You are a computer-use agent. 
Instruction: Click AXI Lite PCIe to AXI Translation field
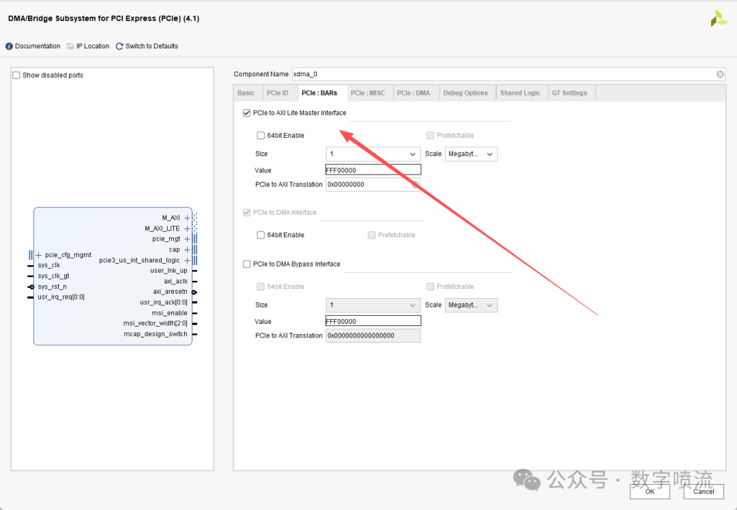[x=373, y=185]
